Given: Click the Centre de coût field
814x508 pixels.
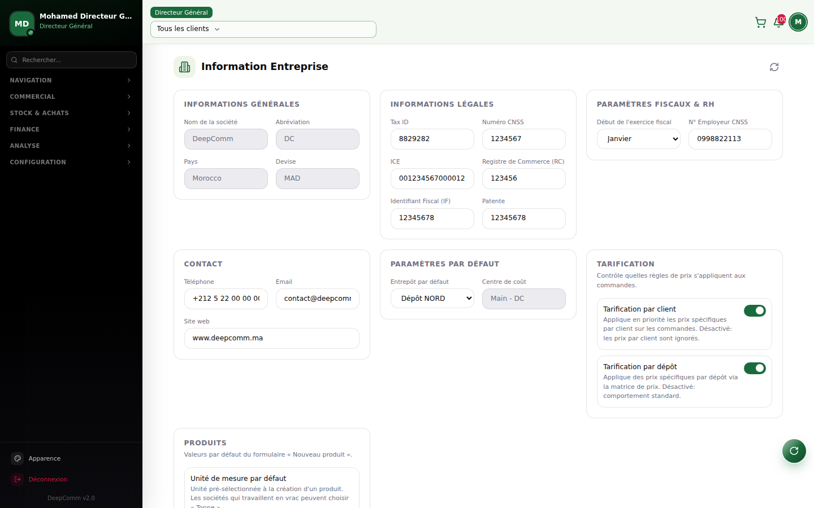Looking at the screenshot, I should coord(524,299).
